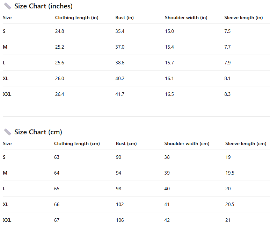This screenshot has width=270, height=226.
Task: Click the 35.4 bust value for size S
Action: (x=120, y=31)
